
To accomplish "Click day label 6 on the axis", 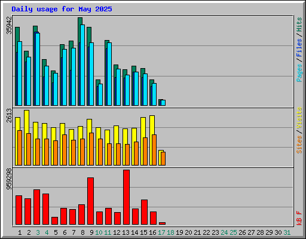I will point(65,232).
